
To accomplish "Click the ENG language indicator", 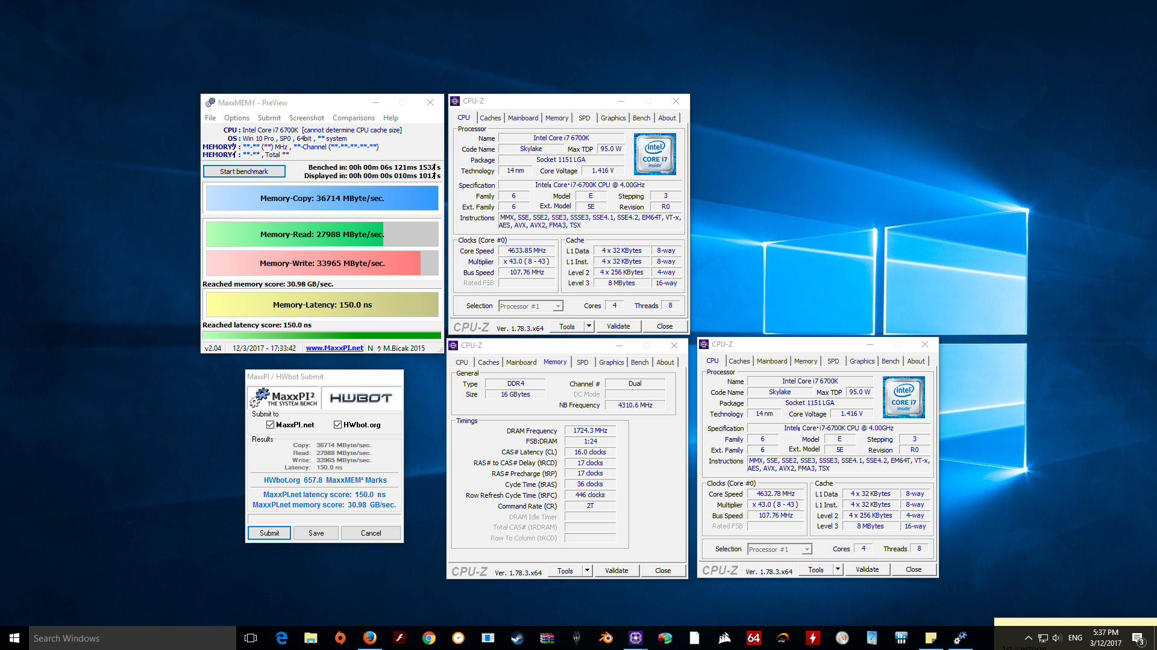I will point(1075,638).
